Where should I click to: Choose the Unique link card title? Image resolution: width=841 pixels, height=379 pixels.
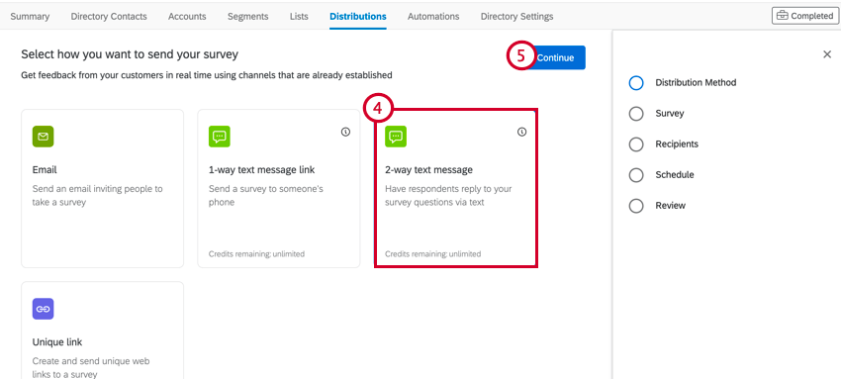coord(57,342)
